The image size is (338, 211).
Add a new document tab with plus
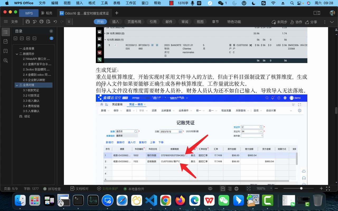tap(117, 13)
